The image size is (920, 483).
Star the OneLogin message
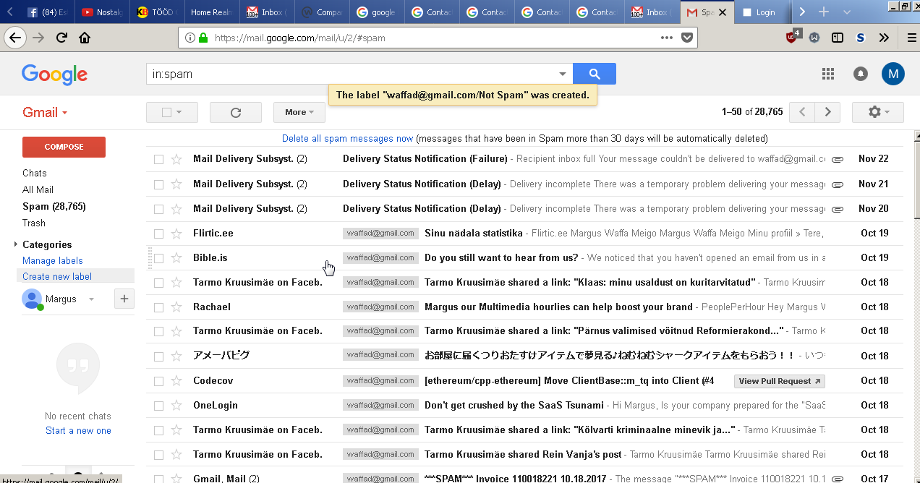pos(176,406)
